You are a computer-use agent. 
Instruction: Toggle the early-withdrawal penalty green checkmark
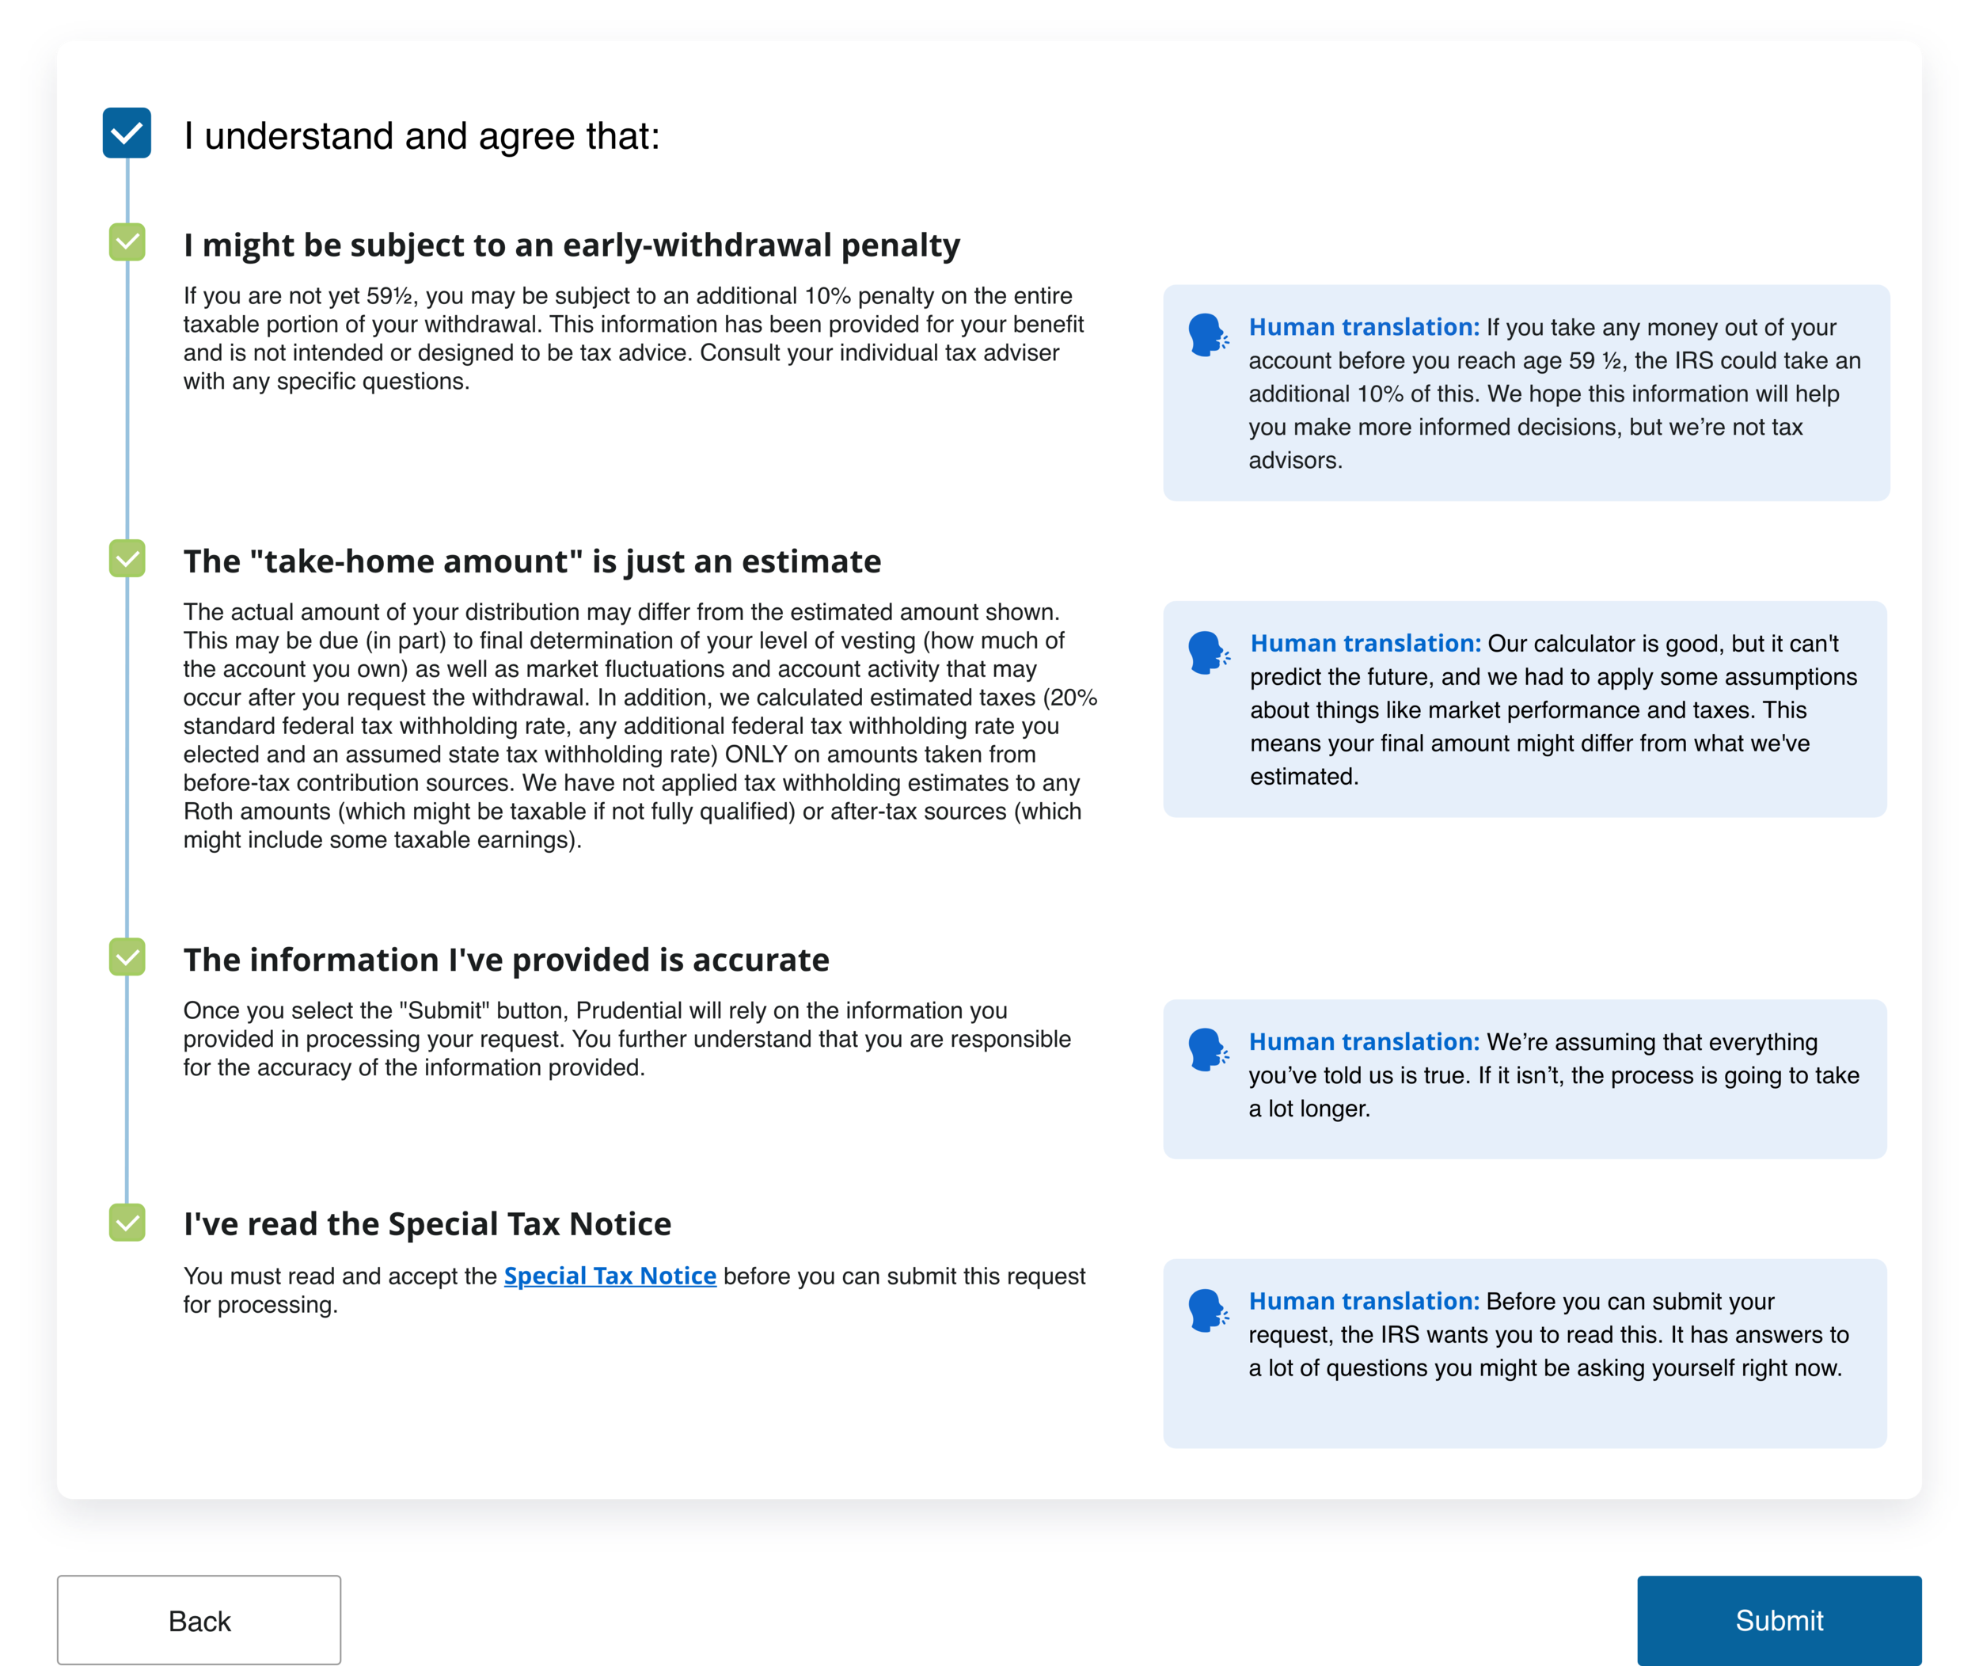click(x=127, y=242)
